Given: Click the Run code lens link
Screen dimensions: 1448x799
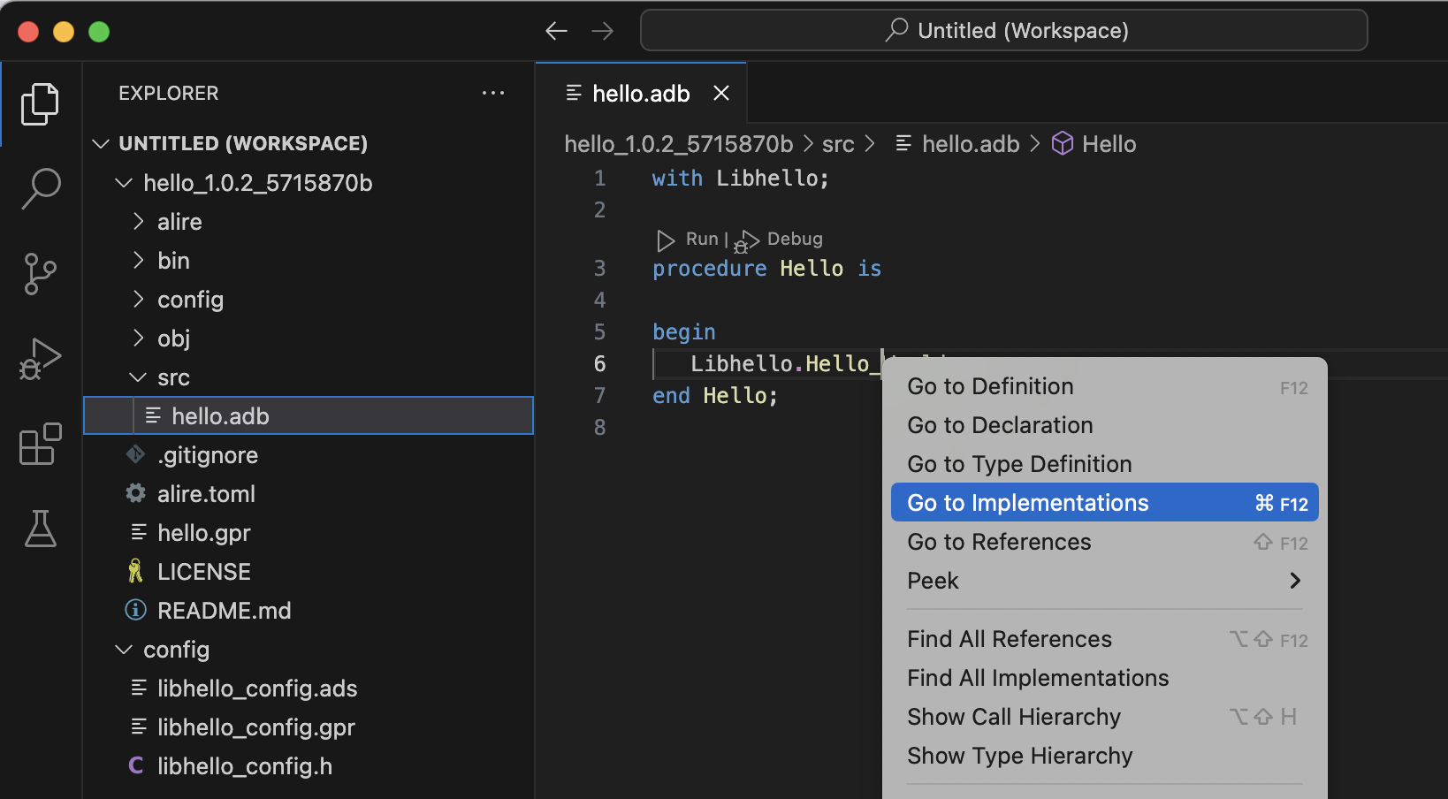Looking at the screenshot, I should click(x=701, y=240).
